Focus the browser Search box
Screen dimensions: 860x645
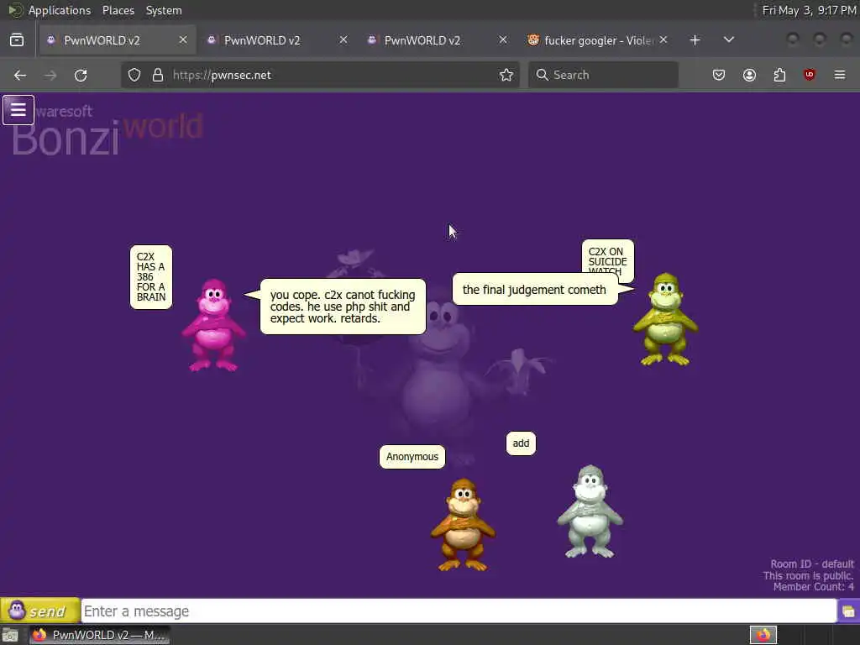click(603, 75)
